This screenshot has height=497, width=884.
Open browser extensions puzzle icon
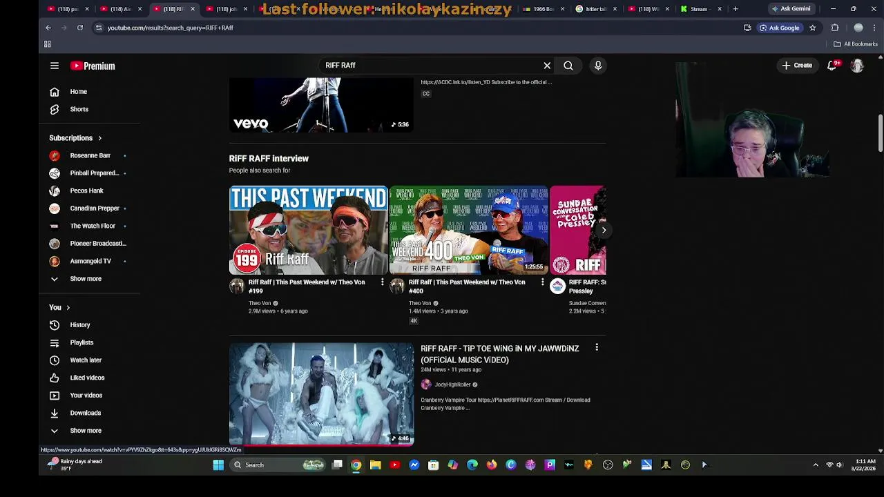(835, 28)
